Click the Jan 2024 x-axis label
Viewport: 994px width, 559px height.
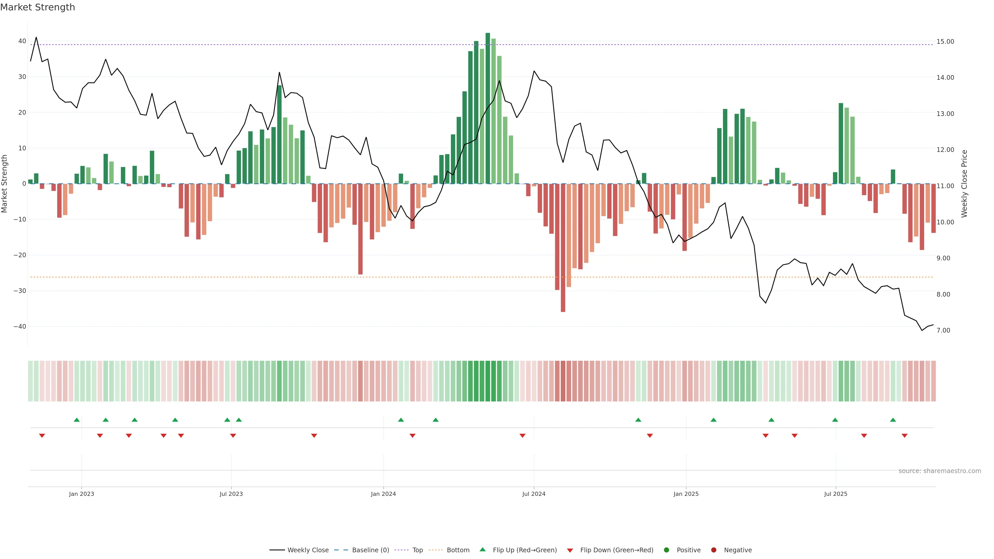pyautogui.click(x=383, y=494)
